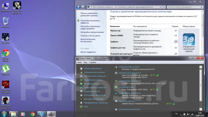The image size is (208, 117).
Task: Click the Открыть очистку диска link
Action: click(x=90, y=36)
